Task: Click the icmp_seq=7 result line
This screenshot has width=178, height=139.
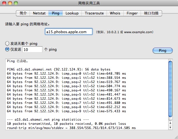Action: (66, 103)
